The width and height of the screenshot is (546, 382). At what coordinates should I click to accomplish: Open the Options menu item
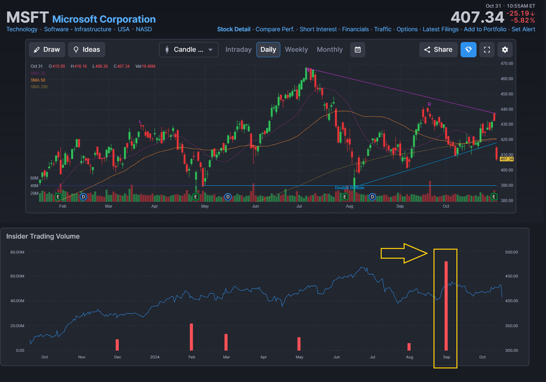pyautogui.click(x=407, y=29)
